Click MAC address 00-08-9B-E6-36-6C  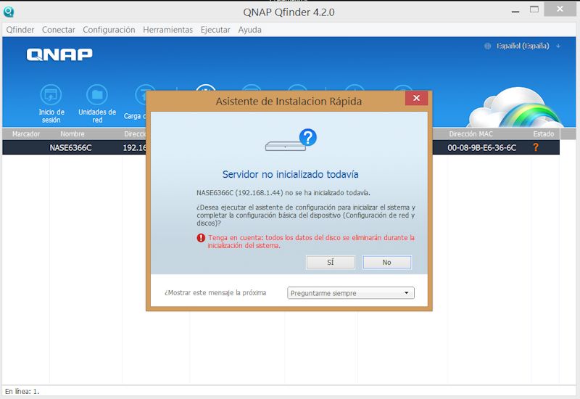(481, 148)
